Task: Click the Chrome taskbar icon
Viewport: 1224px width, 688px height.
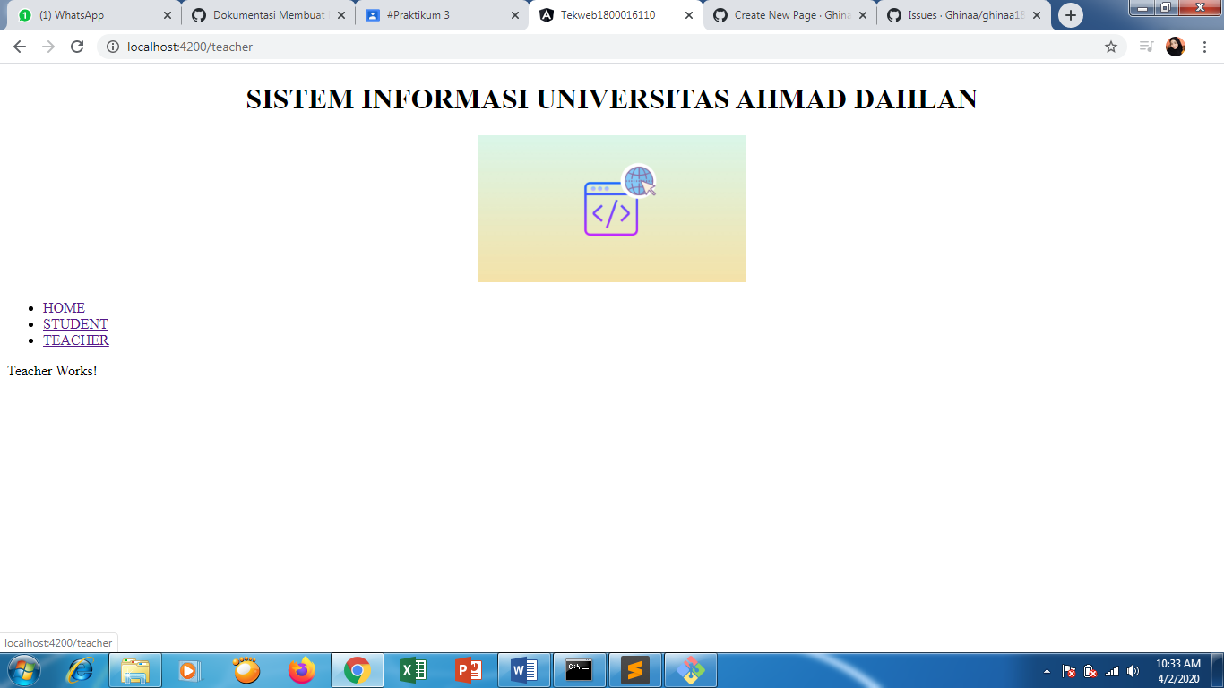Action: coord(358,670)
